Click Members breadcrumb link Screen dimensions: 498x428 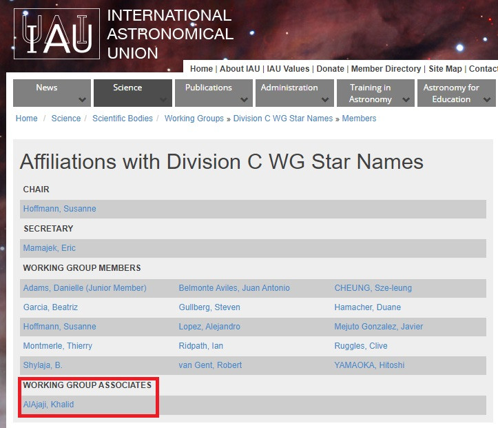(x=359, y=119)
